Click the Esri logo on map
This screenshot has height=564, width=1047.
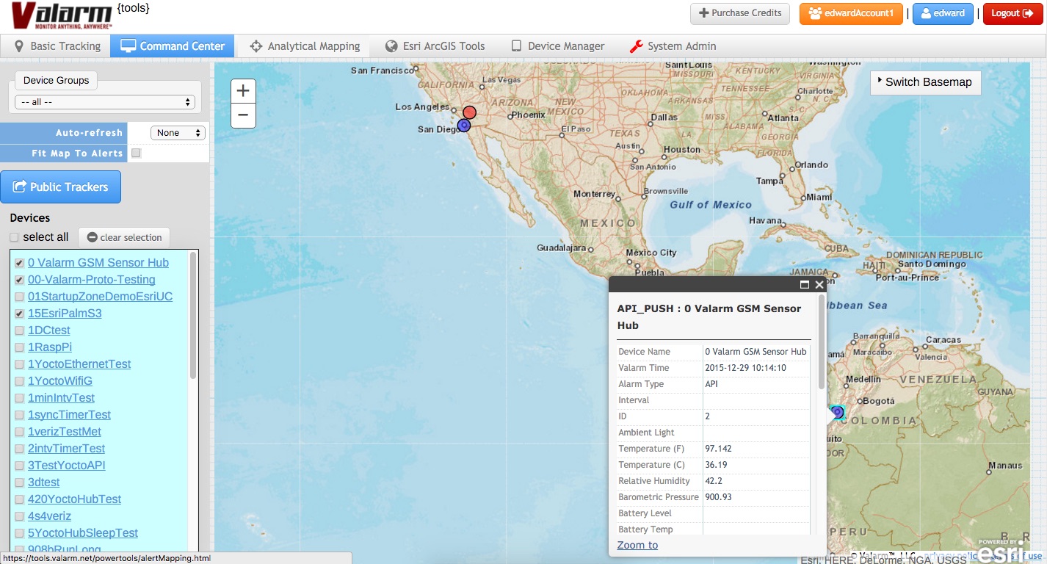click(x=1000, y=551)
